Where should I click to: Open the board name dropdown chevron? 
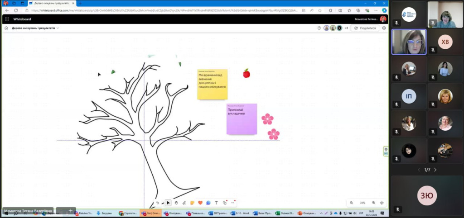58,28
